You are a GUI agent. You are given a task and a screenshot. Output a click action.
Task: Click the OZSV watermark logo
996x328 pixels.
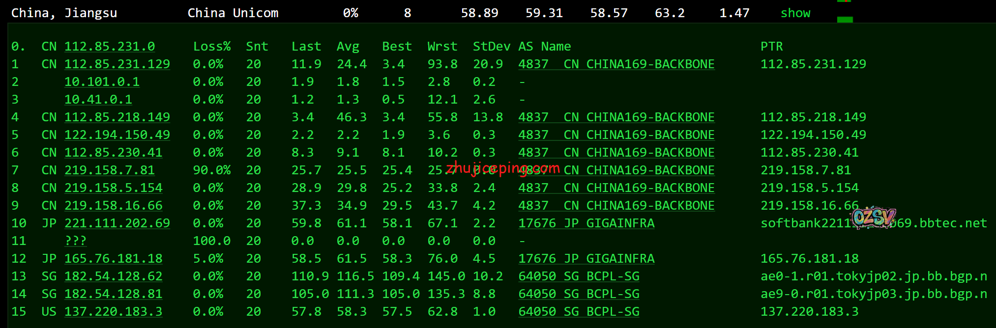[x=874, y=218]
